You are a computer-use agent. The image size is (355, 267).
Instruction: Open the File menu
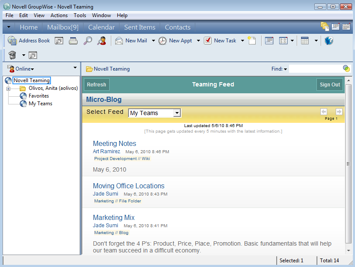point(9,15)
